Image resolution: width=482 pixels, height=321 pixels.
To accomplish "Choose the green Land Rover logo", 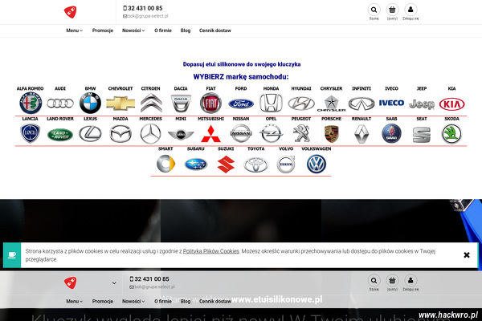I will tap(60, 135).
